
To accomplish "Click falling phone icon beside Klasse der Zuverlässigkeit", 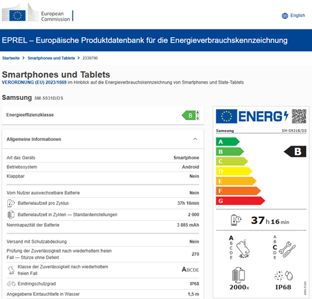I will [11, 270].
